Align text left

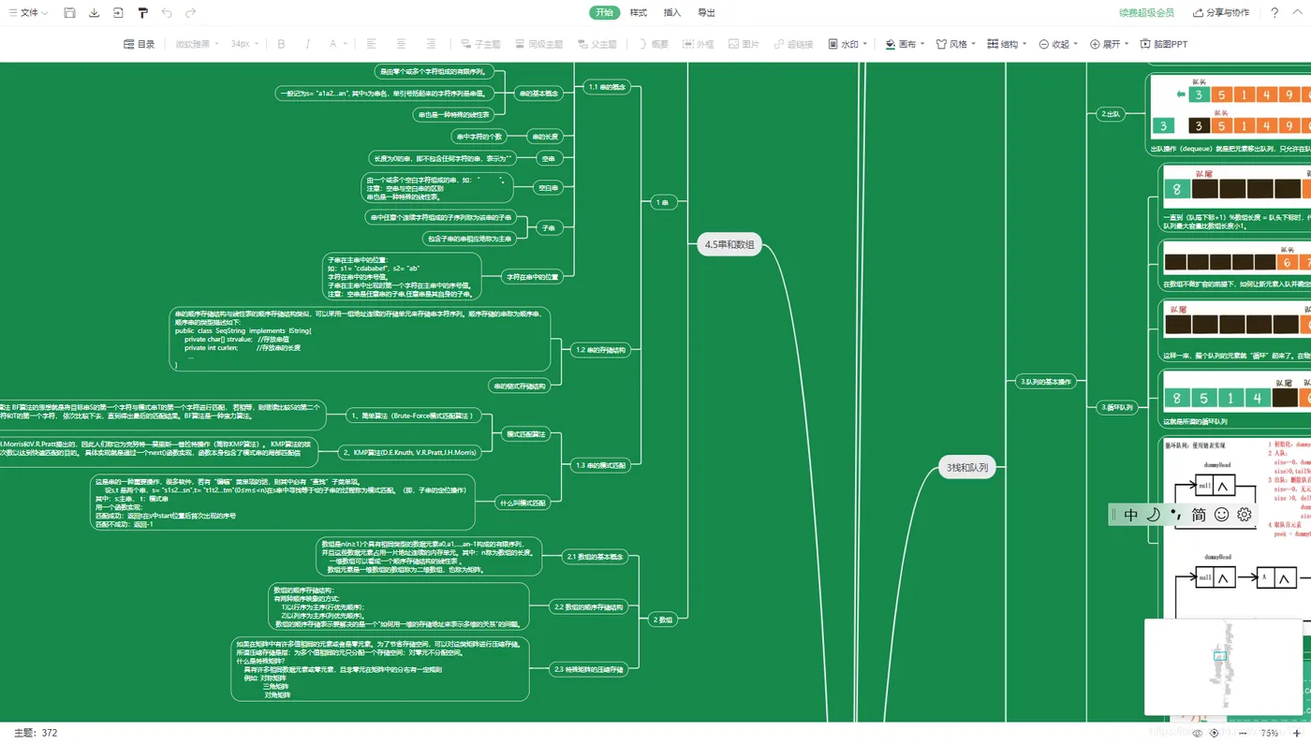point(371,44)
